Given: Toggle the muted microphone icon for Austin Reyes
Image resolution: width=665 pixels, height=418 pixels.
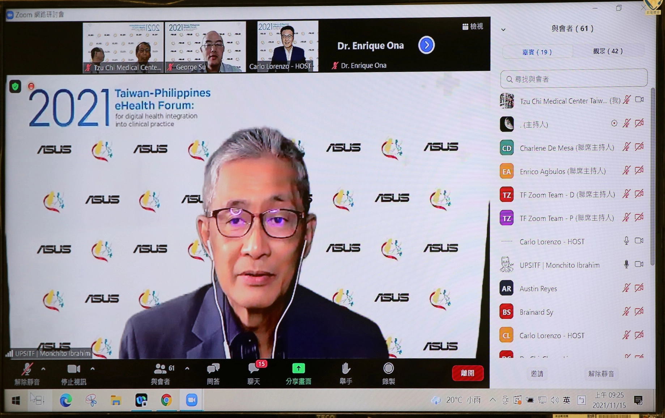Looking at the screenshot, I should (x=626, y=288).
